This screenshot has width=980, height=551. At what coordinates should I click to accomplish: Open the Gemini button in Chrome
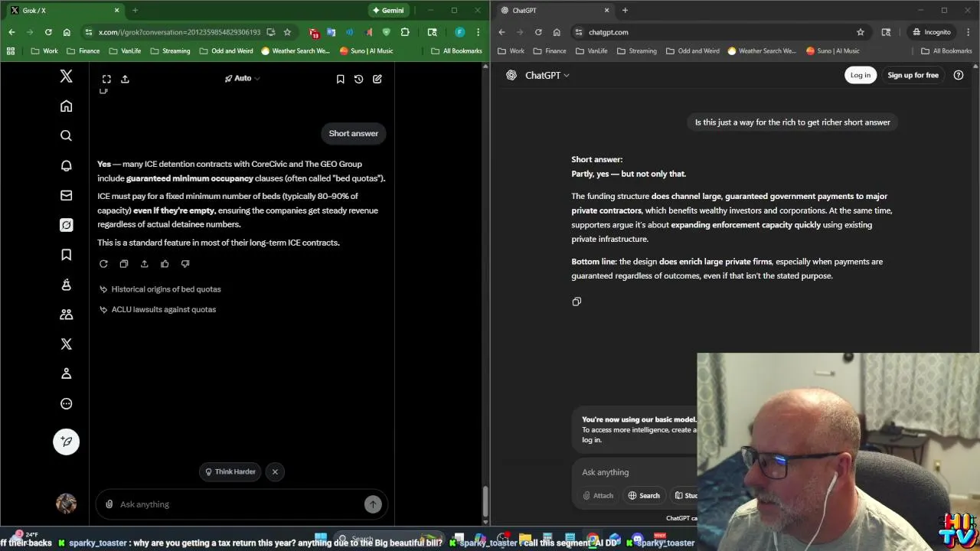[388, 11]
